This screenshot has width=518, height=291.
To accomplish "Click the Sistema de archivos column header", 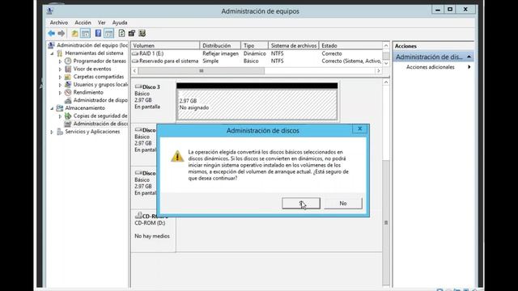I will tap(293, 45).
